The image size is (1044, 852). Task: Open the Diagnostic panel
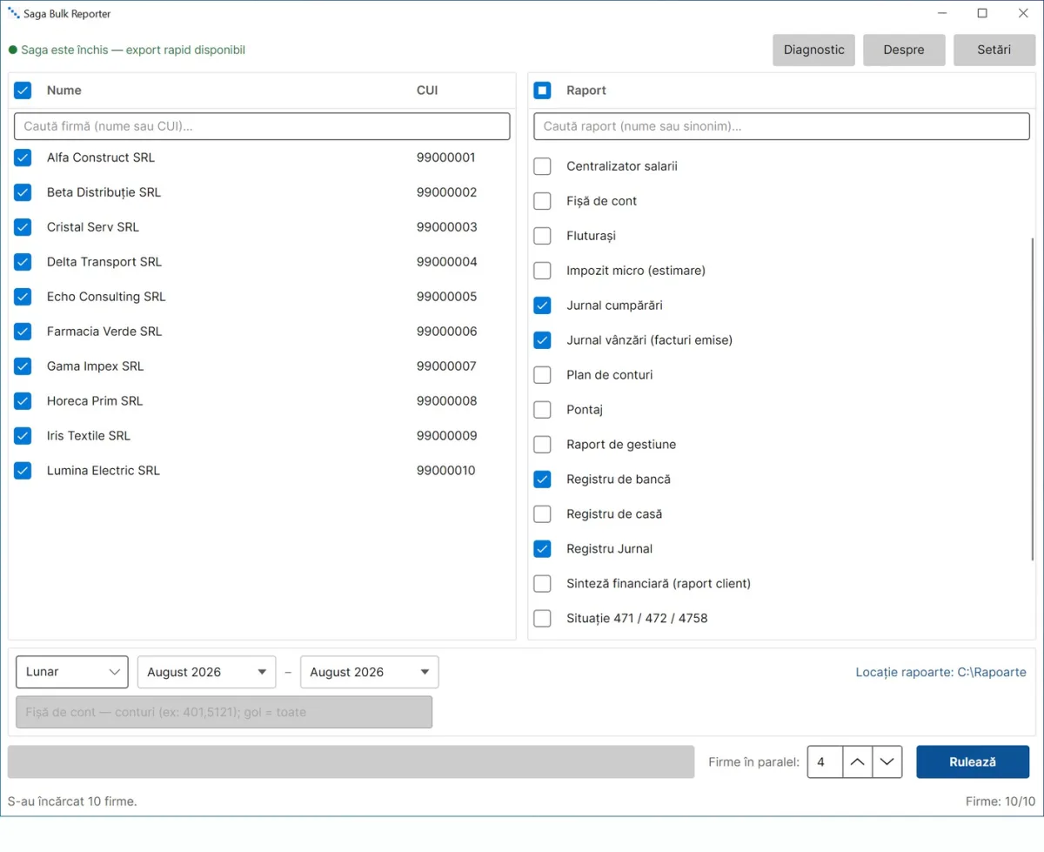[814, 50]
